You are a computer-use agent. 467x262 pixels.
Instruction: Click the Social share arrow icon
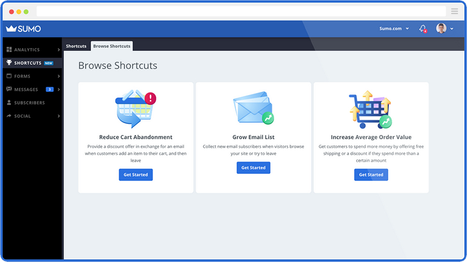click(x=9, y=115)
